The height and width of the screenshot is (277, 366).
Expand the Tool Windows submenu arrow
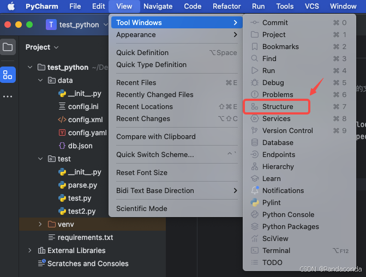pos(235,23)
